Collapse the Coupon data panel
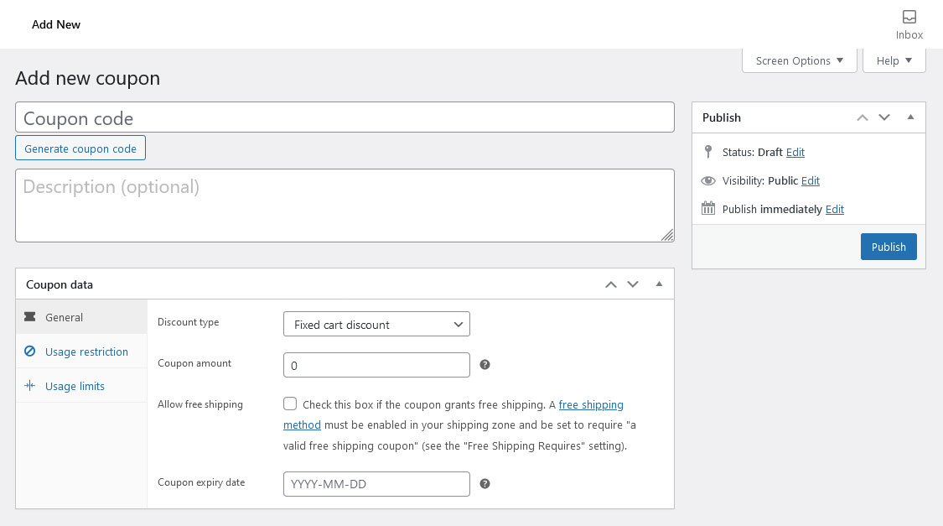Viewport: 943px width, 526px height. pyautogui.click(x=659, y=284)
